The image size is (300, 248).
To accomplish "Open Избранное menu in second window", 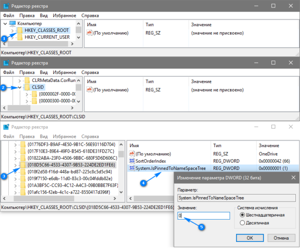I will [x=64, y=73].
